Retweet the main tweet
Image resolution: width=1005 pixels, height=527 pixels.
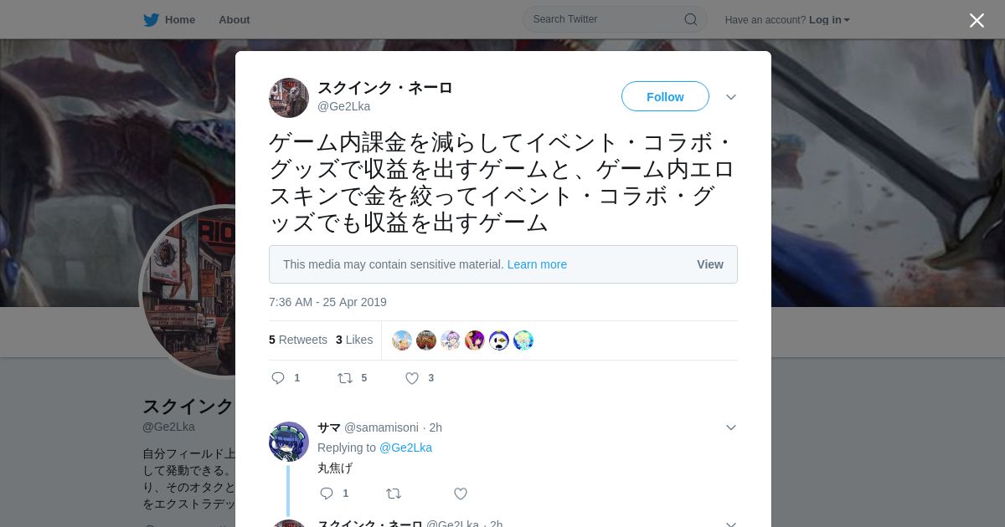tap(345, 378)
